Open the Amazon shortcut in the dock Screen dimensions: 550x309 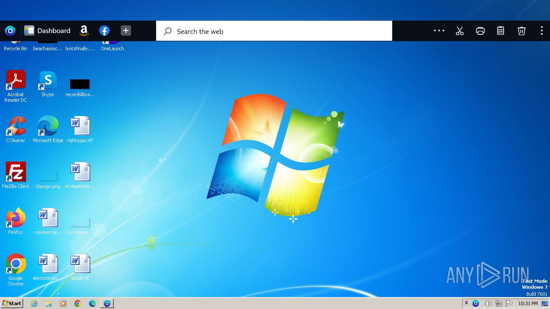click(x=84, y=30)
